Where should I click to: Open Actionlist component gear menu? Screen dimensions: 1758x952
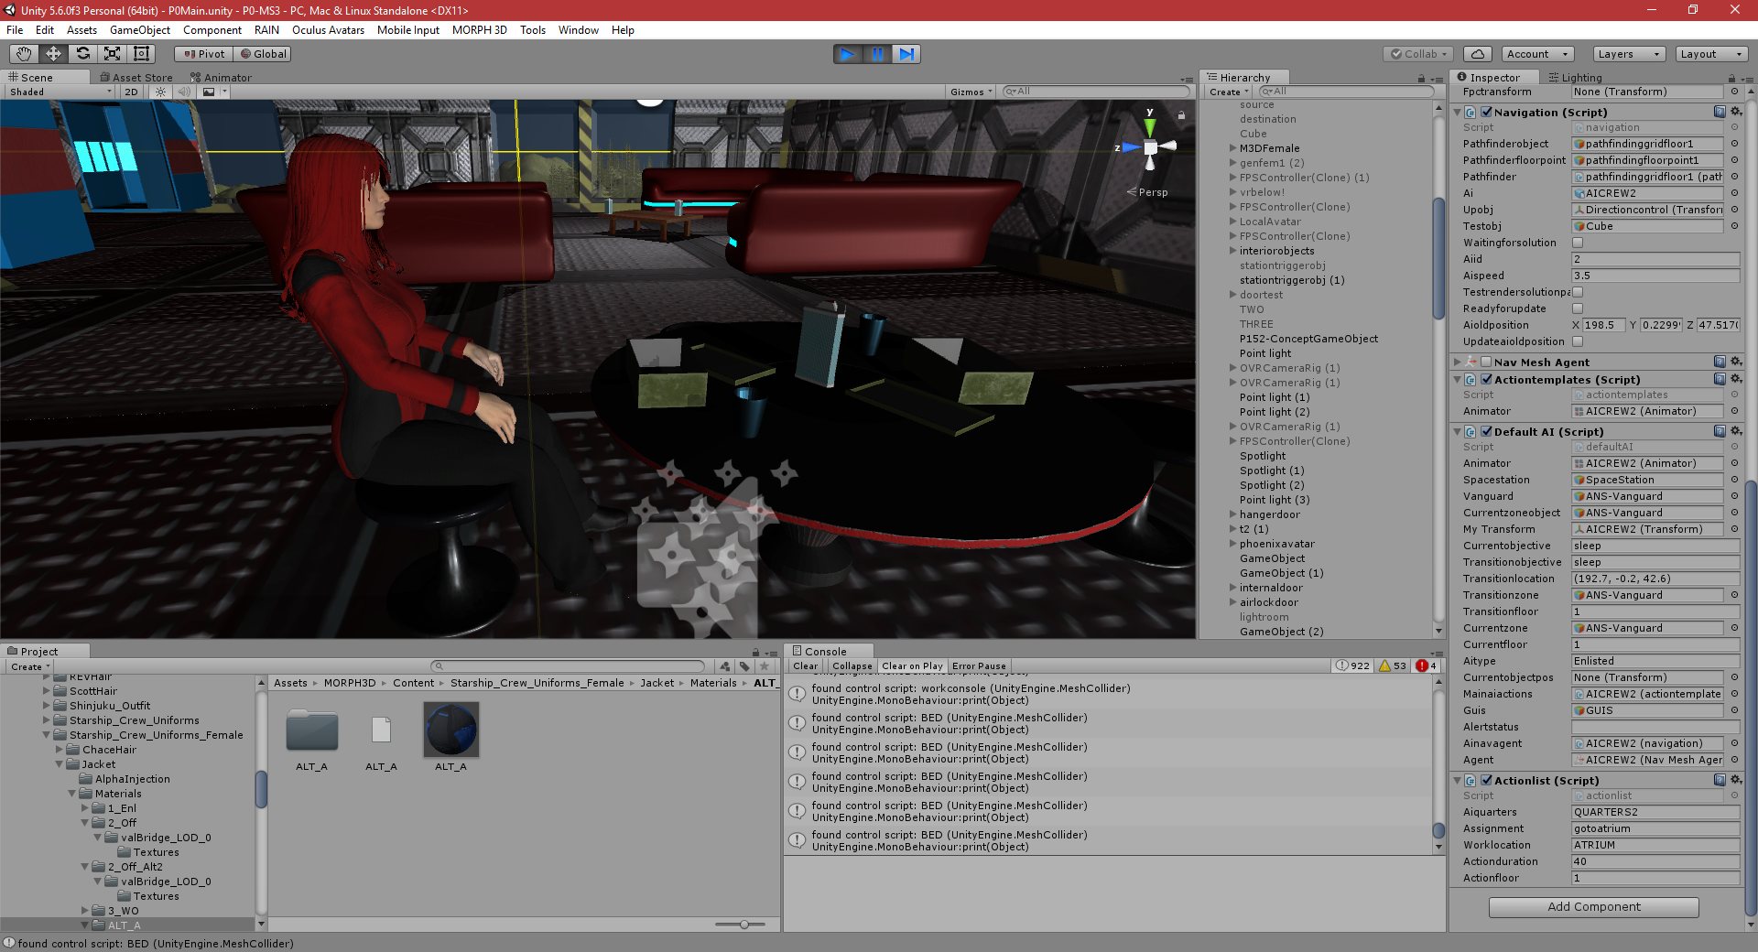tap(1735, 780)
